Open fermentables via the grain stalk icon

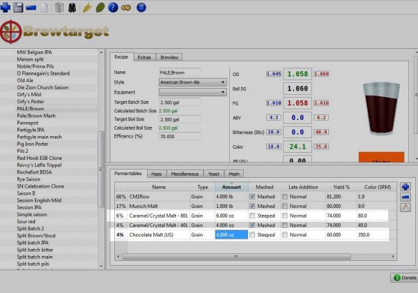pos(86,8)
